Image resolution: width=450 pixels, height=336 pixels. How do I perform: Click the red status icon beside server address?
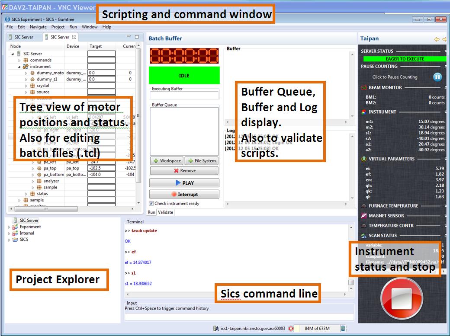291,328
